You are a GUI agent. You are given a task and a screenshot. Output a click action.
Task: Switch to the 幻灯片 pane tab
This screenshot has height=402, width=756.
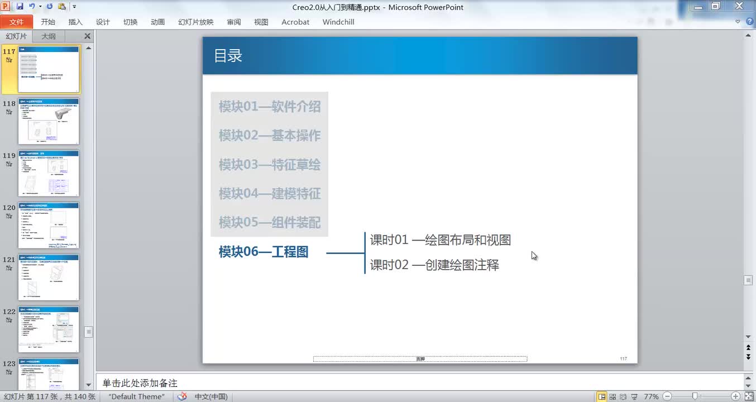click(x=16, y=36)
